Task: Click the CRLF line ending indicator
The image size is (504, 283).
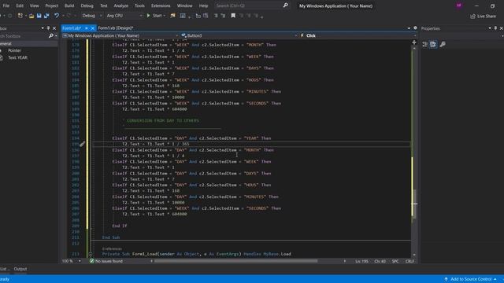Action: [409, 262]
